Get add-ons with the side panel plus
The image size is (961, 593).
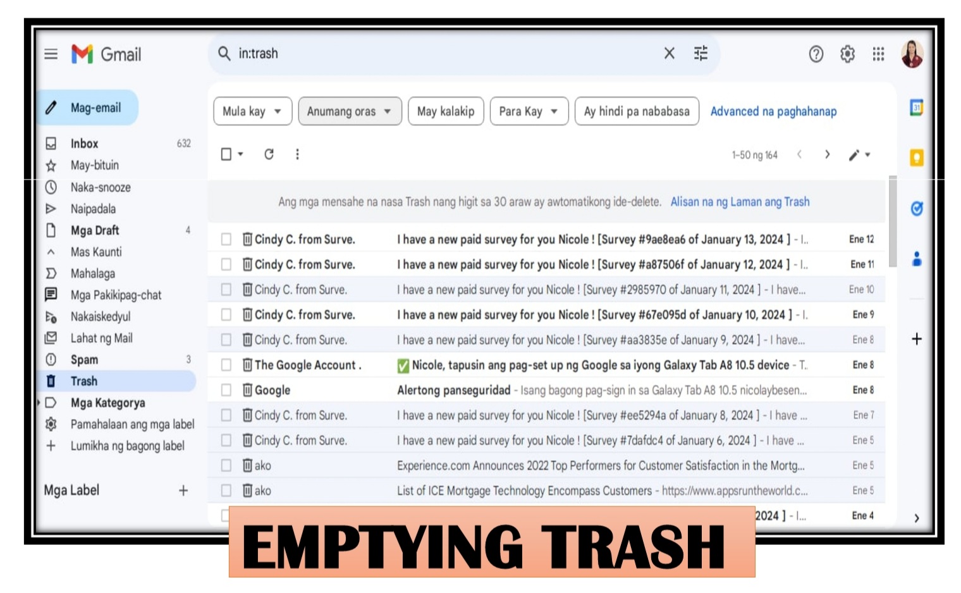[x=916, y=339]
